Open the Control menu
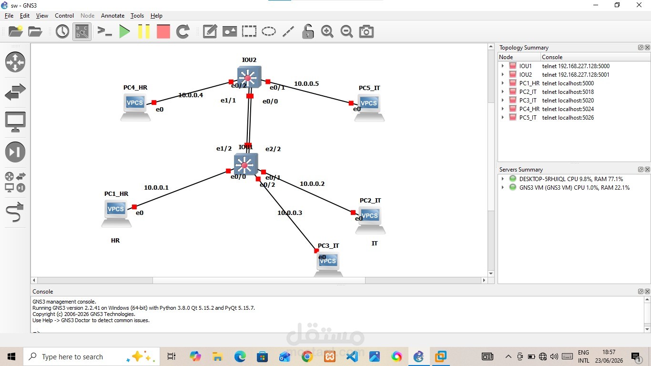The width and height of the screenshot is (651, 366). pyautogui.click(x=64, y=16)
